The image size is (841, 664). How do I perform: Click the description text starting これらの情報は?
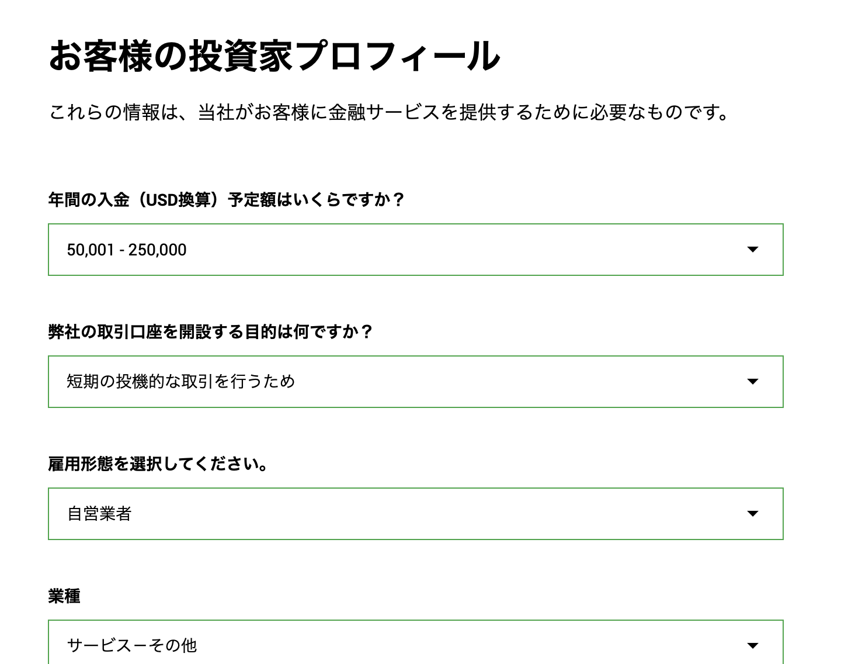[389, 112]
